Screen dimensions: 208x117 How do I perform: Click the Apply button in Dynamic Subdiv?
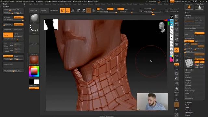(200, 41)
